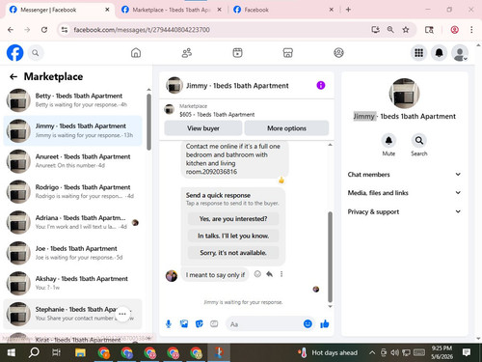Open the Chrome profile icon
This screenshot has width=482, height=362.
pos(454,30)
